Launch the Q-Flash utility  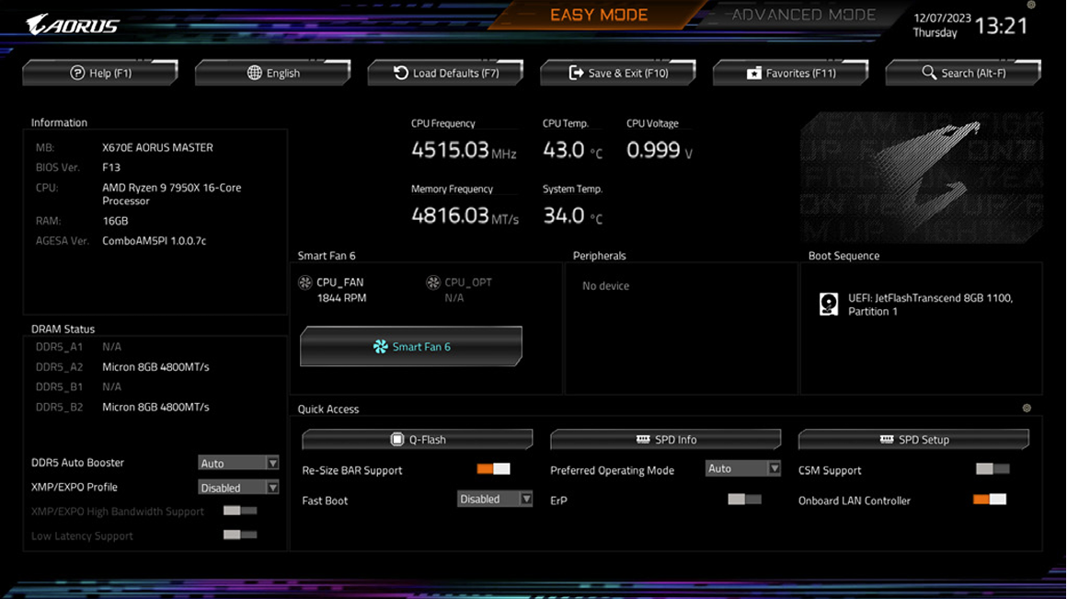pos(418,440)
